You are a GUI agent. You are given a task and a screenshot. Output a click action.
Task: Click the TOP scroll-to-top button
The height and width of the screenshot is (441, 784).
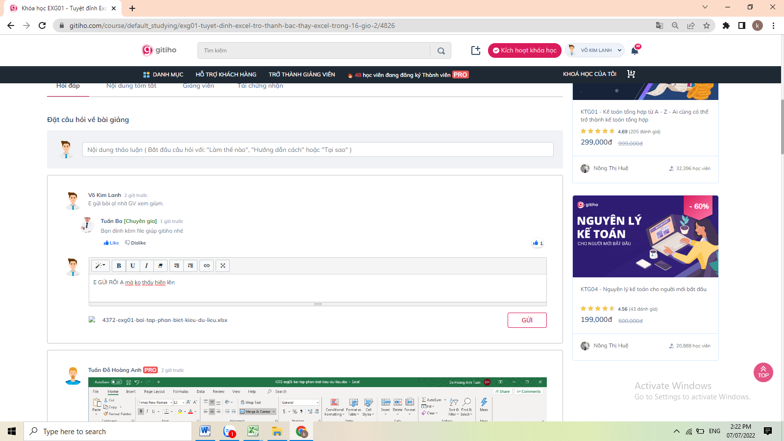pyautogui.click(x=763, y=372)
